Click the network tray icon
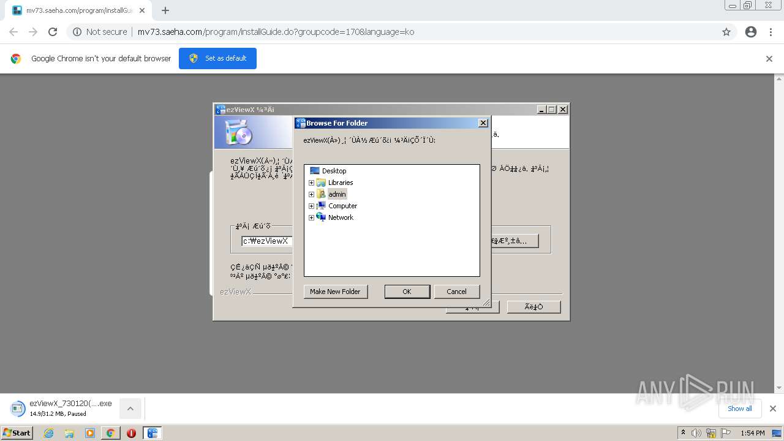Screen dimensions: 784x441 pos(711,433)
